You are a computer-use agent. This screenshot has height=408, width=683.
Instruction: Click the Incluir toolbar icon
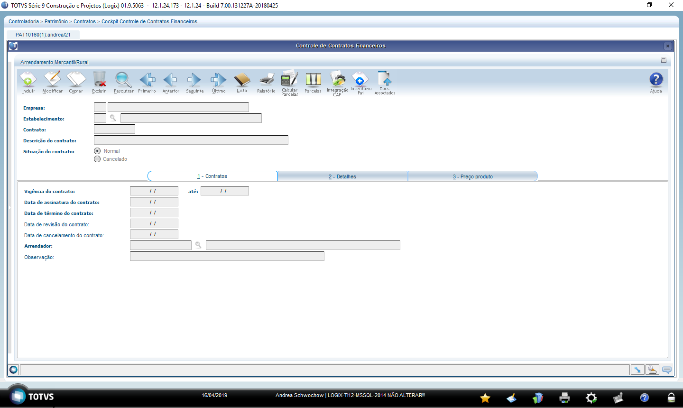(28, 79)
